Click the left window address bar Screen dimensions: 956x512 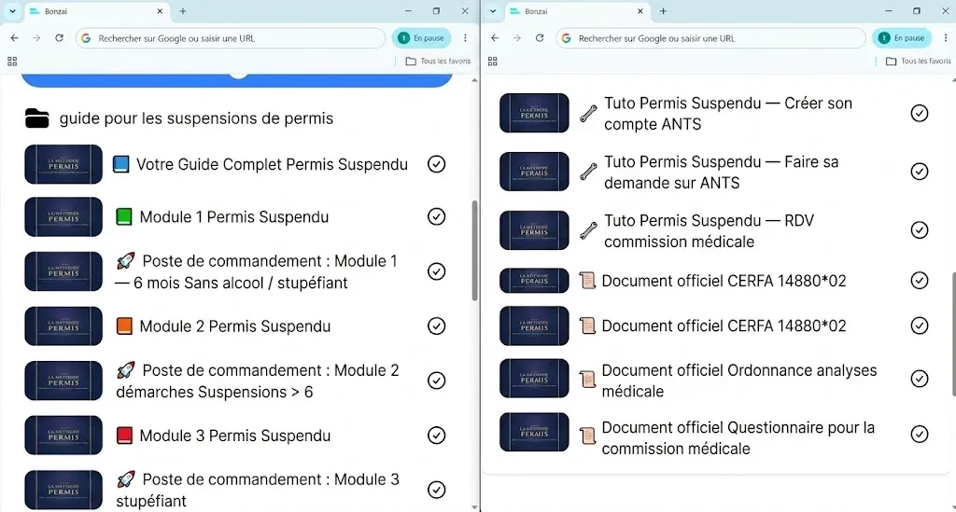(x=231, y=37)
